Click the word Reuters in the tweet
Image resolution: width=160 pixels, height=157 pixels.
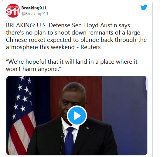coord(90,47)
